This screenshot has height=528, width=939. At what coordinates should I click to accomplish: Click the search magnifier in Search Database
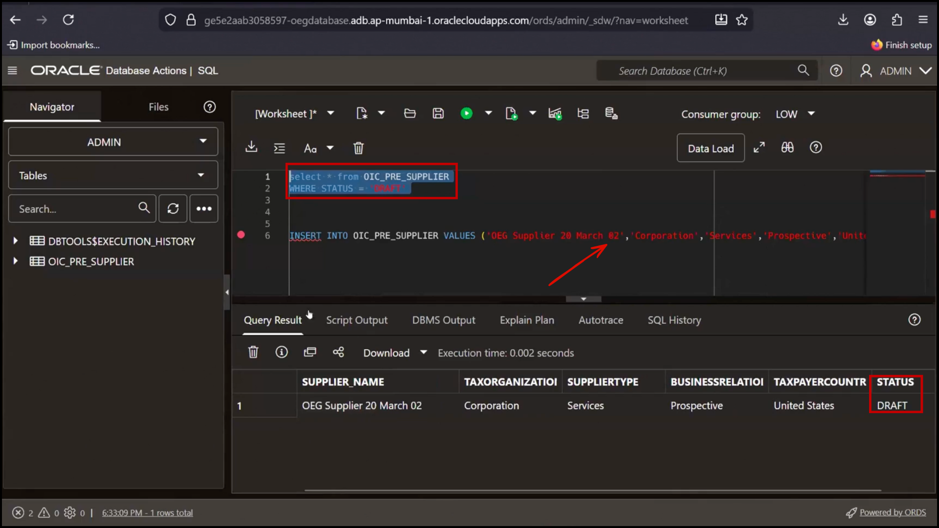[x=803, y=70]
